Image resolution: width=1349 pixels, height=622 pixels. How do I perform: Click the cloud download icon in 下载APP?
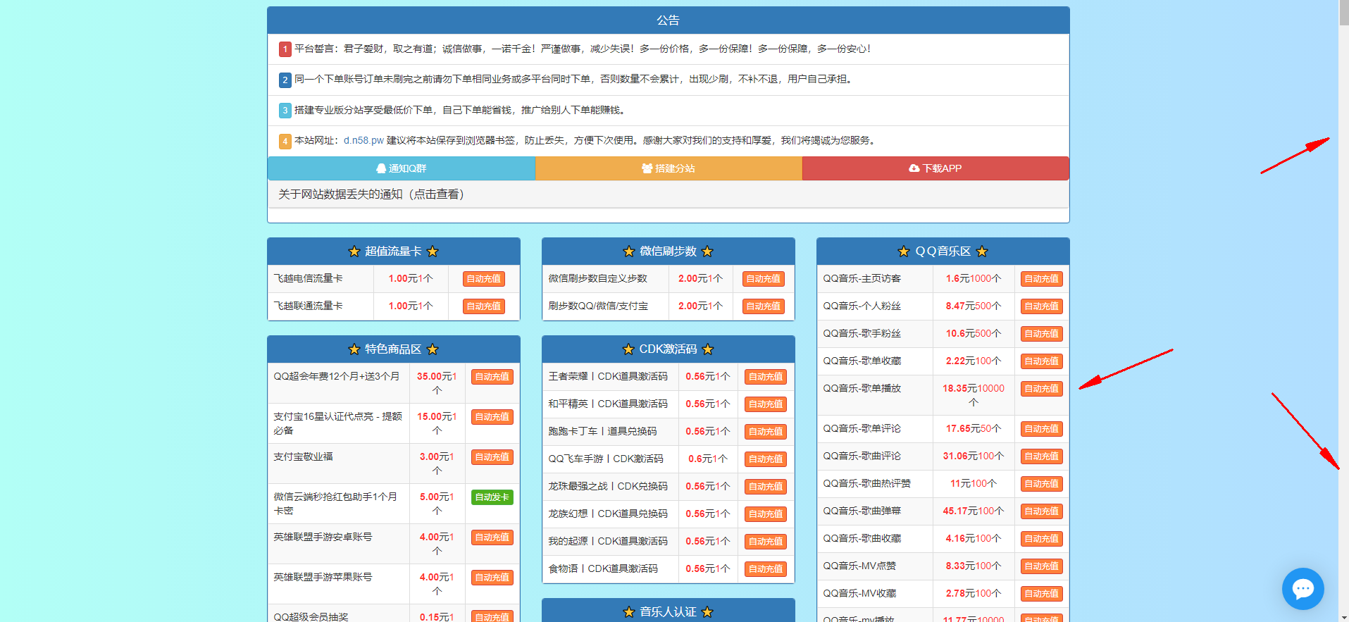click(x=914, y=168)
